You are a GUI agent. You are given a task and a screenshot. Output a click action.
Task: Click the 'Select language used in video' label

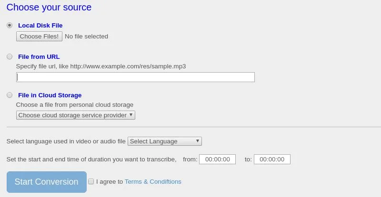(66, 141)
